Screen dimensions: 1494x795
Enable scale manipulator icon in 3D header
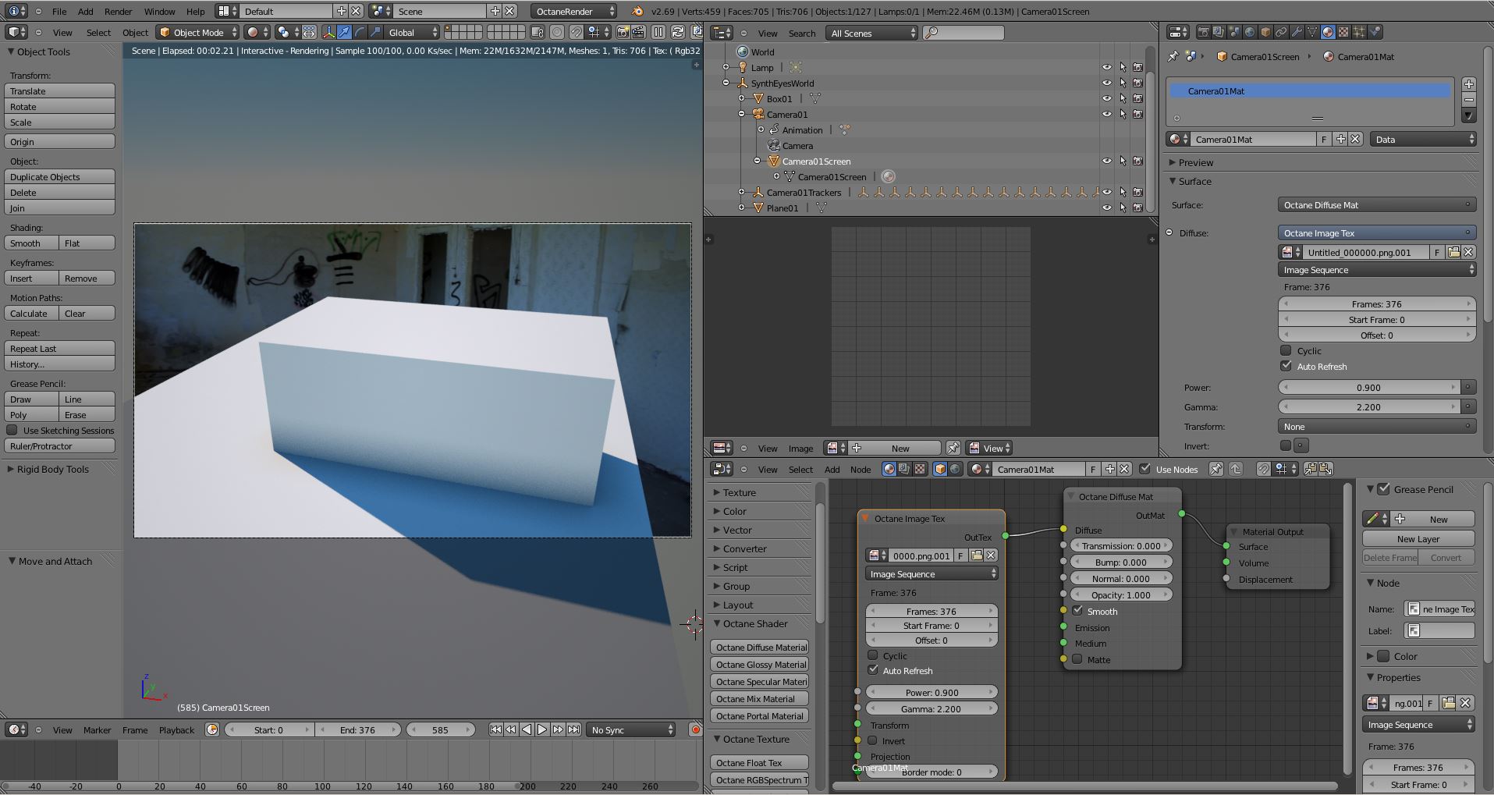click(375, 32)
